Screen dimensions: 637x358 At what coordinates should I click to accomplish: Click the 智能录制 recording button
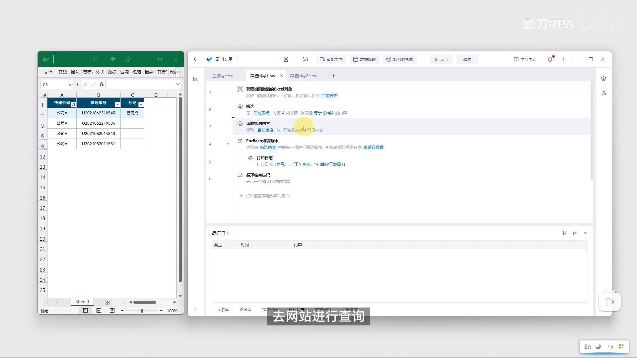[x=331, y=59]
